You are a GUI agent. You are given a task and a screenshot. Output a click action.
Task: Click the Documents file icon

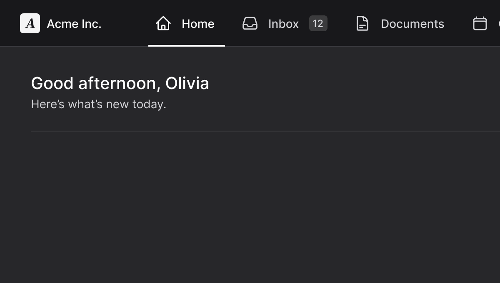point(362,23)
